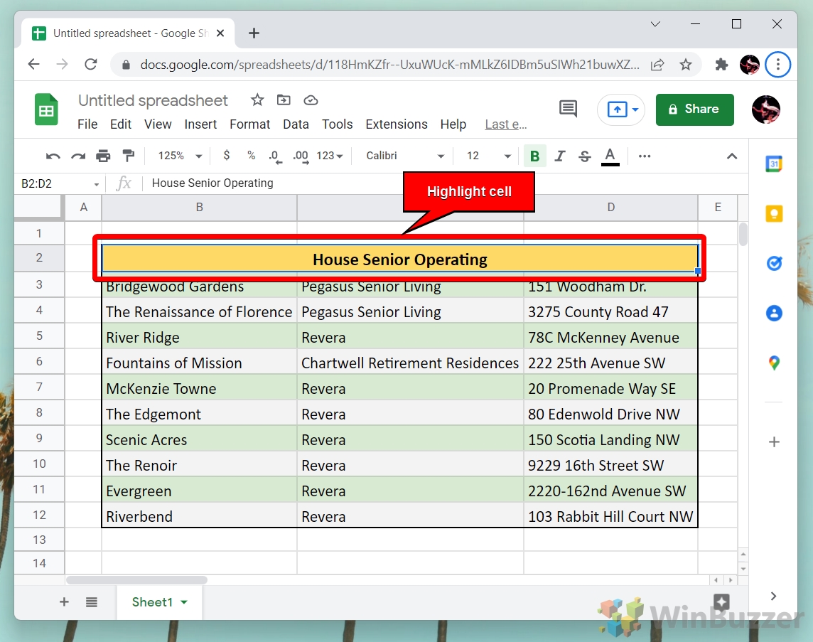Increase decimal places
Image resolution: width=813 pixels, height=642 pixels.
pos(301,156)
